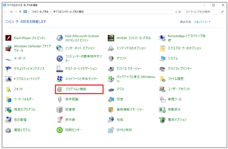Open the ユーザー アカウント icon
Screen dimensions: 228x149
click(x=162, y=89)
